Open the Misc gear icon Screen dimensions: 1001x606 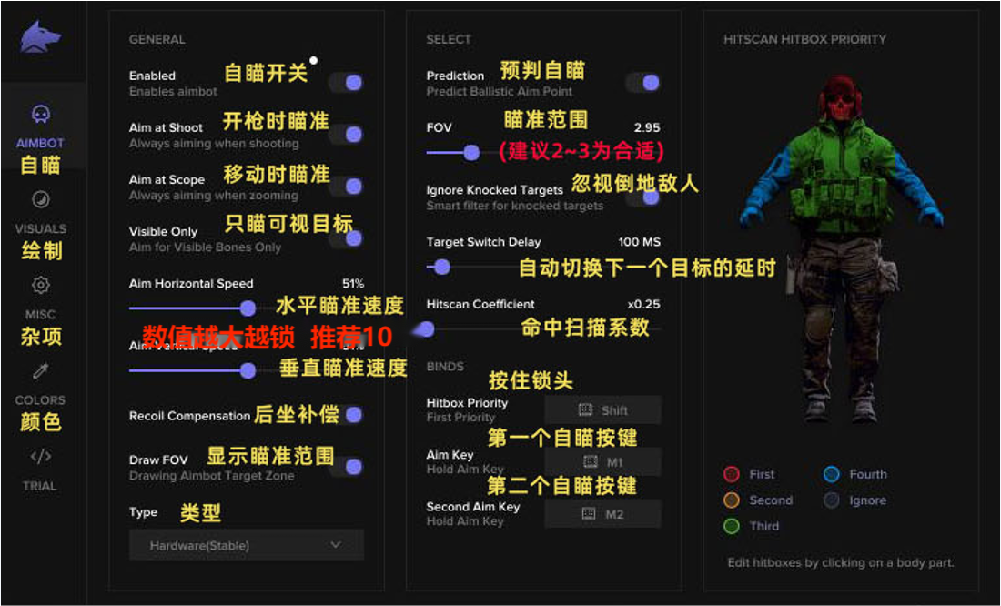40,285
